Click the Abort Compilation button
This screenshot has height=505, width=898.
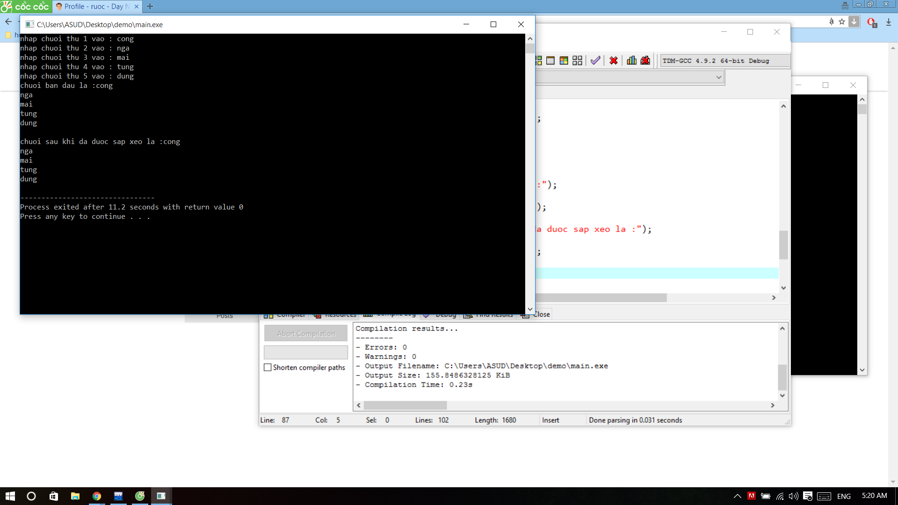pyautogui.click(x=306, y=333)
